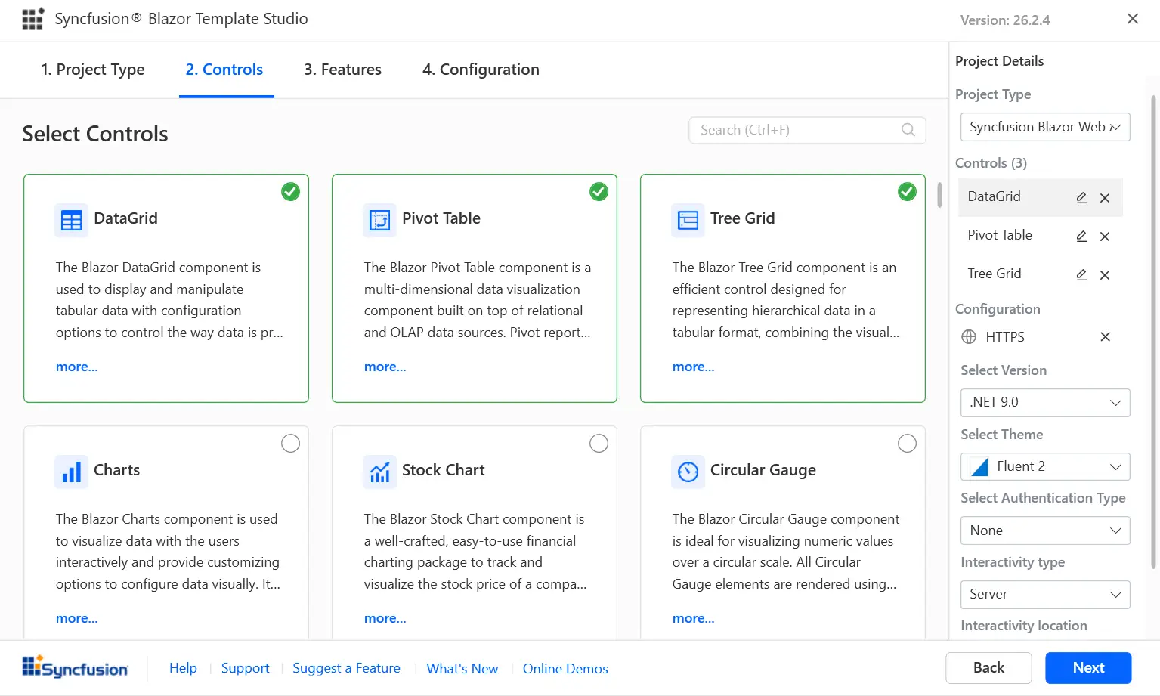This screenshot has height=696, width=1160.
Task: Click the Stock Chart card icon
Action: [x=379, y=472]
